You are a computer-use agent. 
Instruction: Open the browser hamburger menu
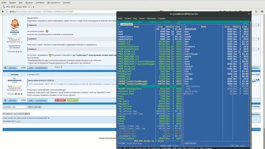(262, 12)
